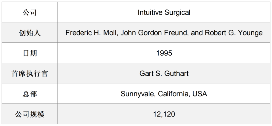Click on John Gordon Freund text
Viewport: 272px width, 126px height.
pyautogui.click(x=154, y=33)
